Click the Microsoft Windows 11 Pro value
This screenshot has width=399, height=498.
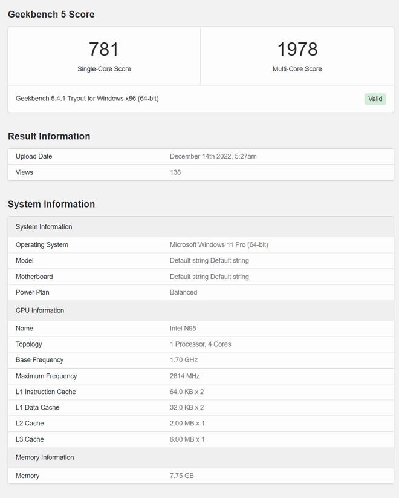(219, 245)
